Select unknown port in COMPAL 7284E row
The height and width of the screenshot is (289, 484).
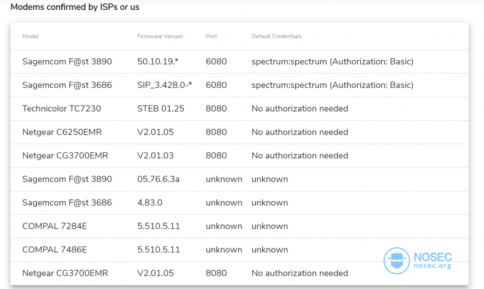[x=224, y=226]
